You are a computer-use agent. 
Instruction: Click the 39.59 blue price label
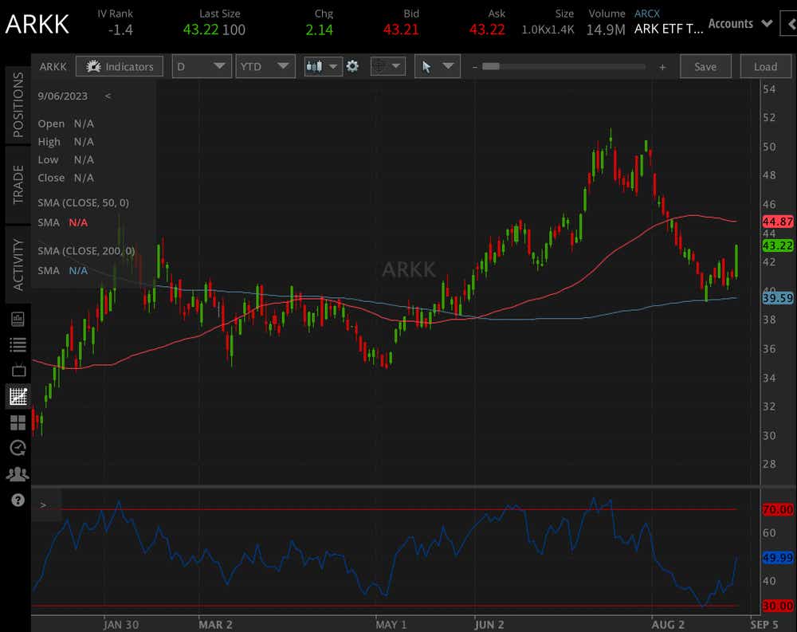point(778,298)
